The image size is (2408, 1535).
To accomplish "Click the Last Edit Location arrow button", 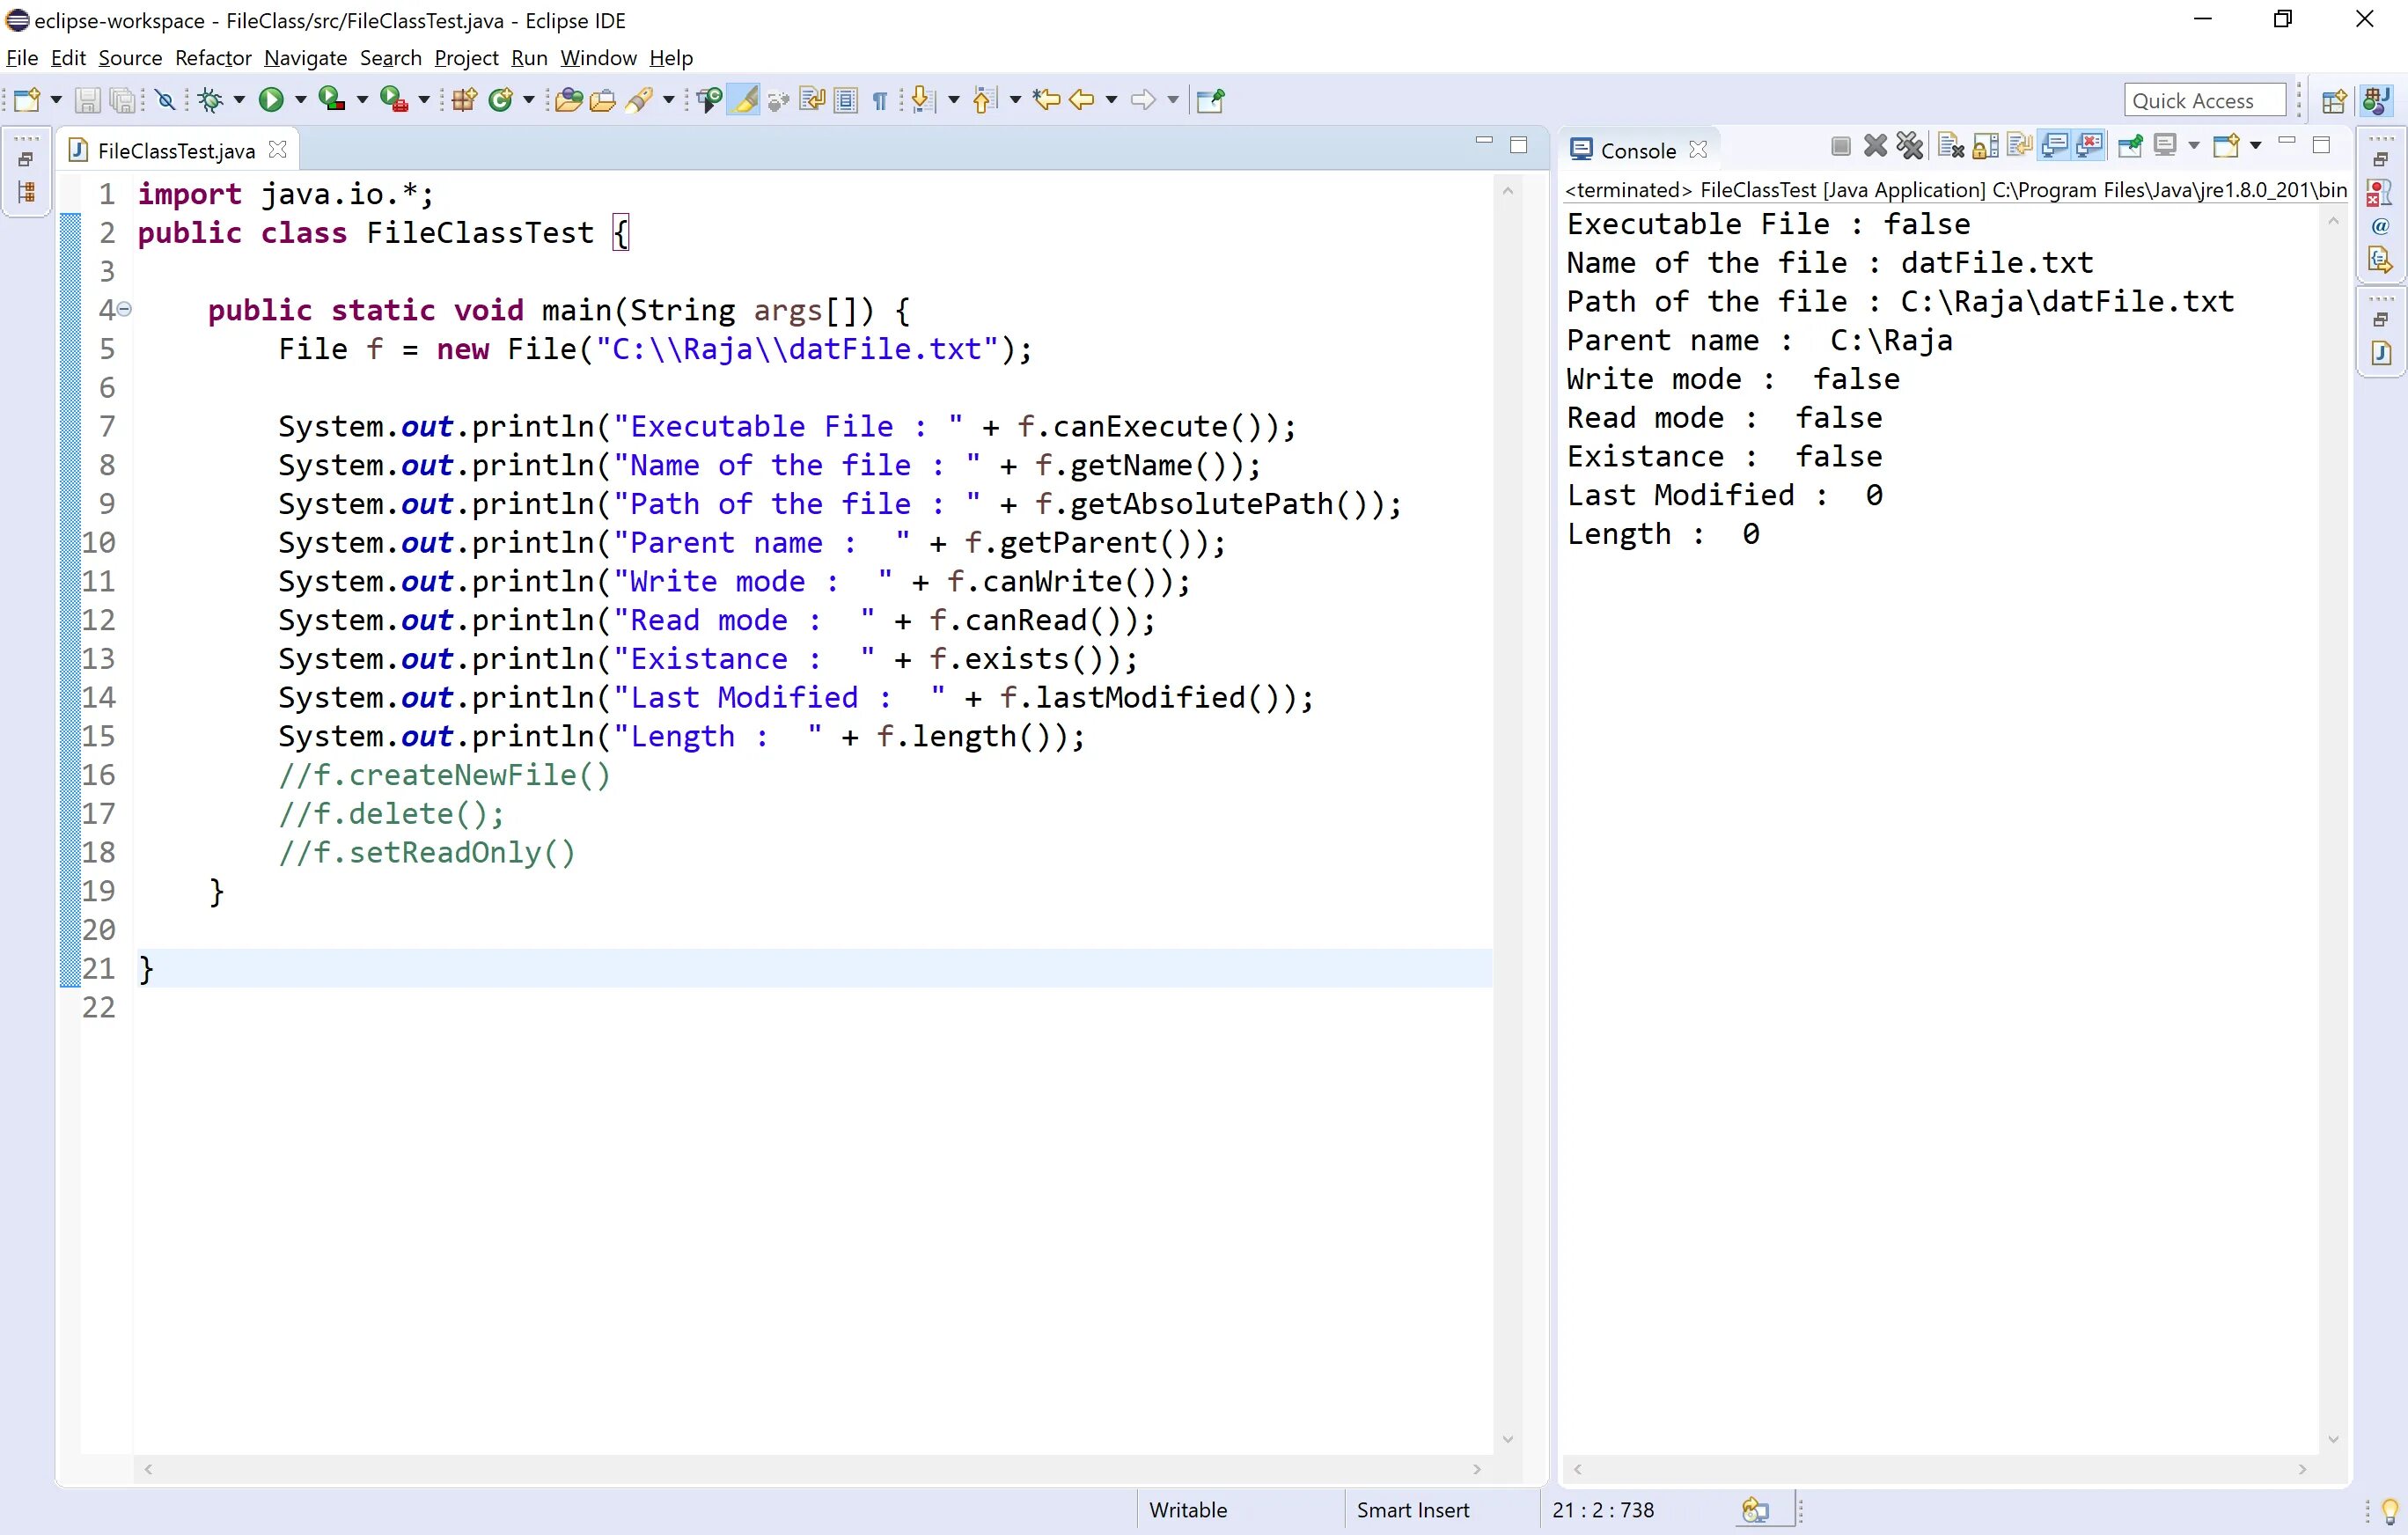I will tap(1046, 100).
